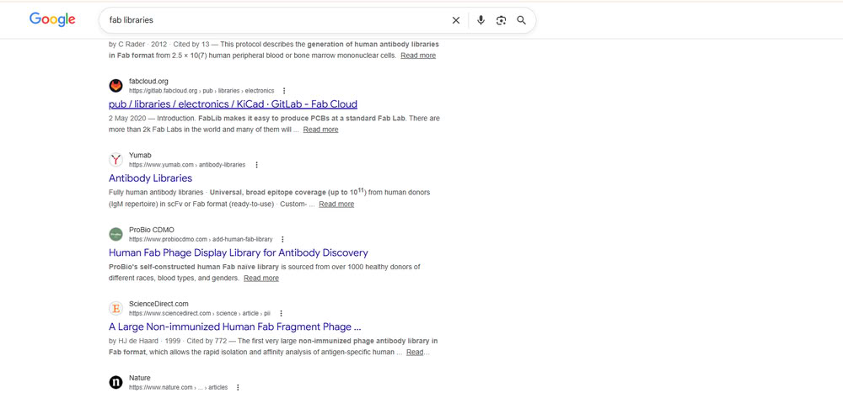
Task: Click the ProBio CDMO favicon
Action: [x=116, y=234]
